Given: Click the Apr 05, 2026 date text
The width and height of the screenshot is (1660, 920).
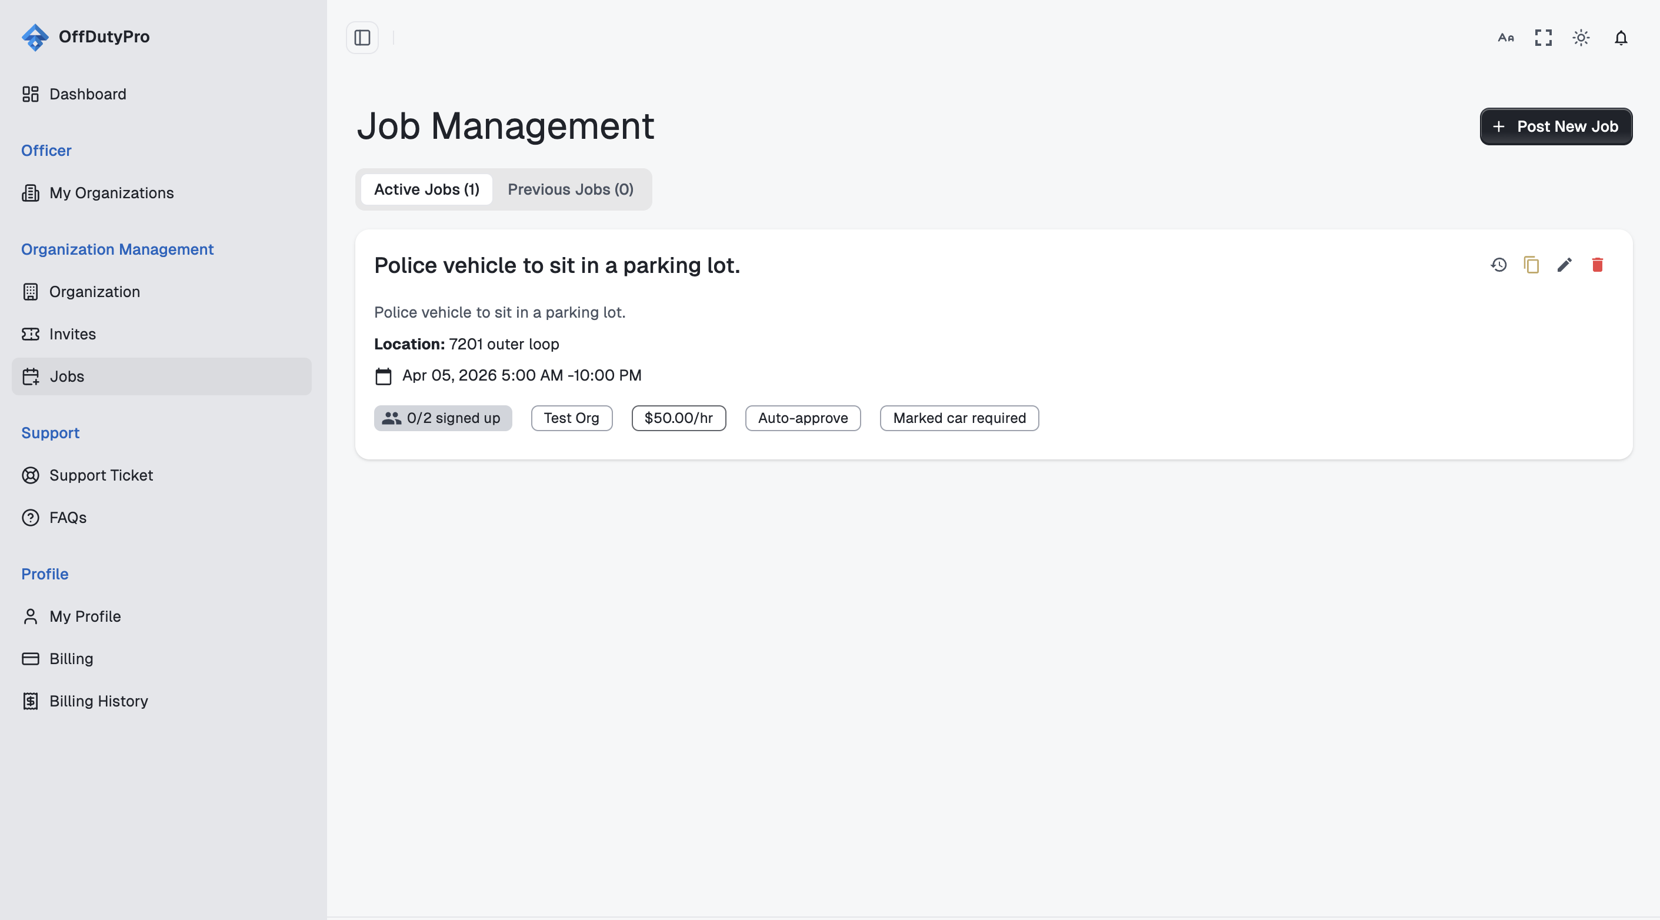Looking at the screenshot, I should (x=522, y=376).
